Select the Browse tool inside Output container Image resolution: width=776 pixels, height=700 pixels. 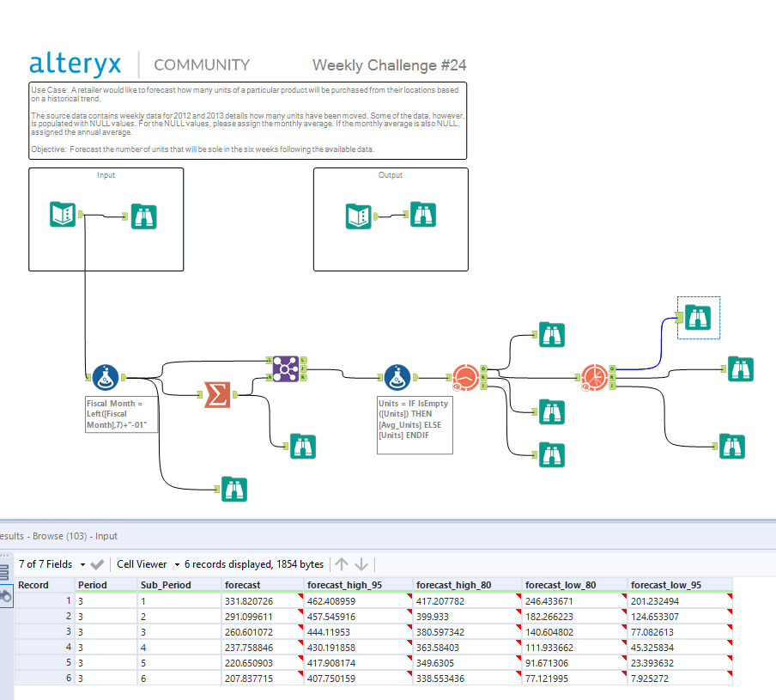[x=423, y=215]
